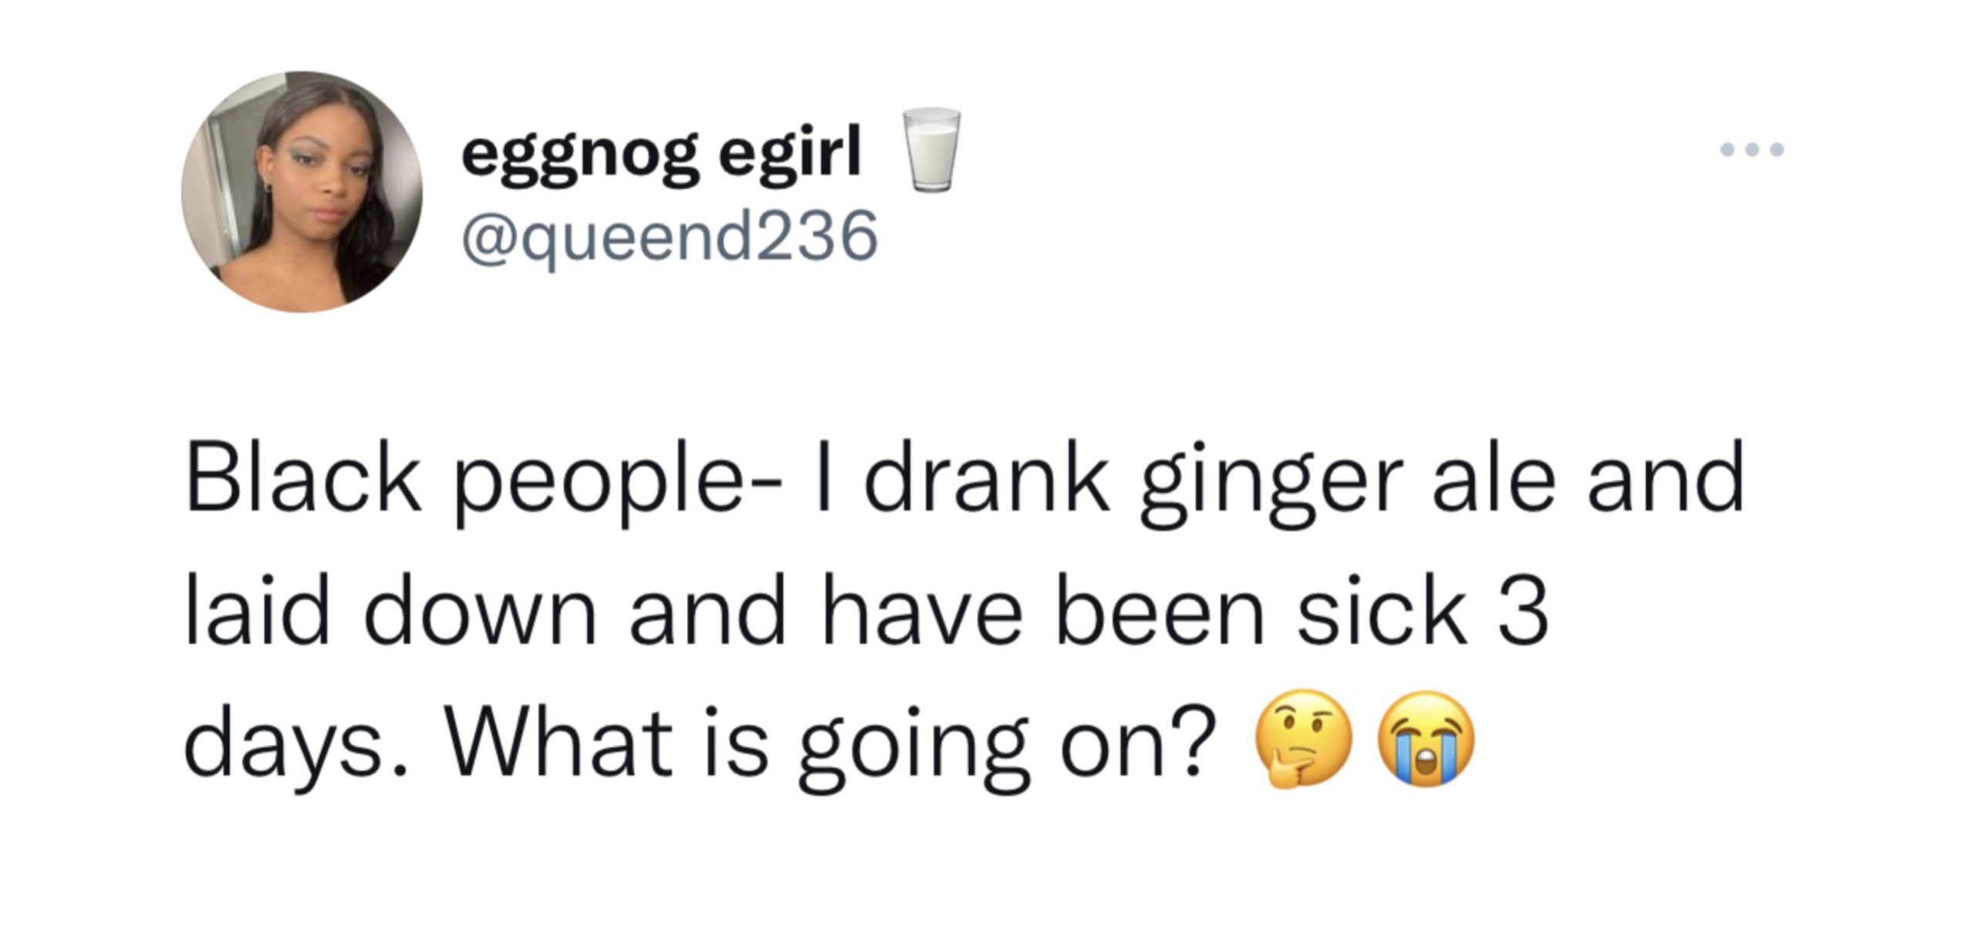Viewport: 1975px width, 937px height.
Task: Open the eggnog egirl display name link
Action: coord(660,157)
